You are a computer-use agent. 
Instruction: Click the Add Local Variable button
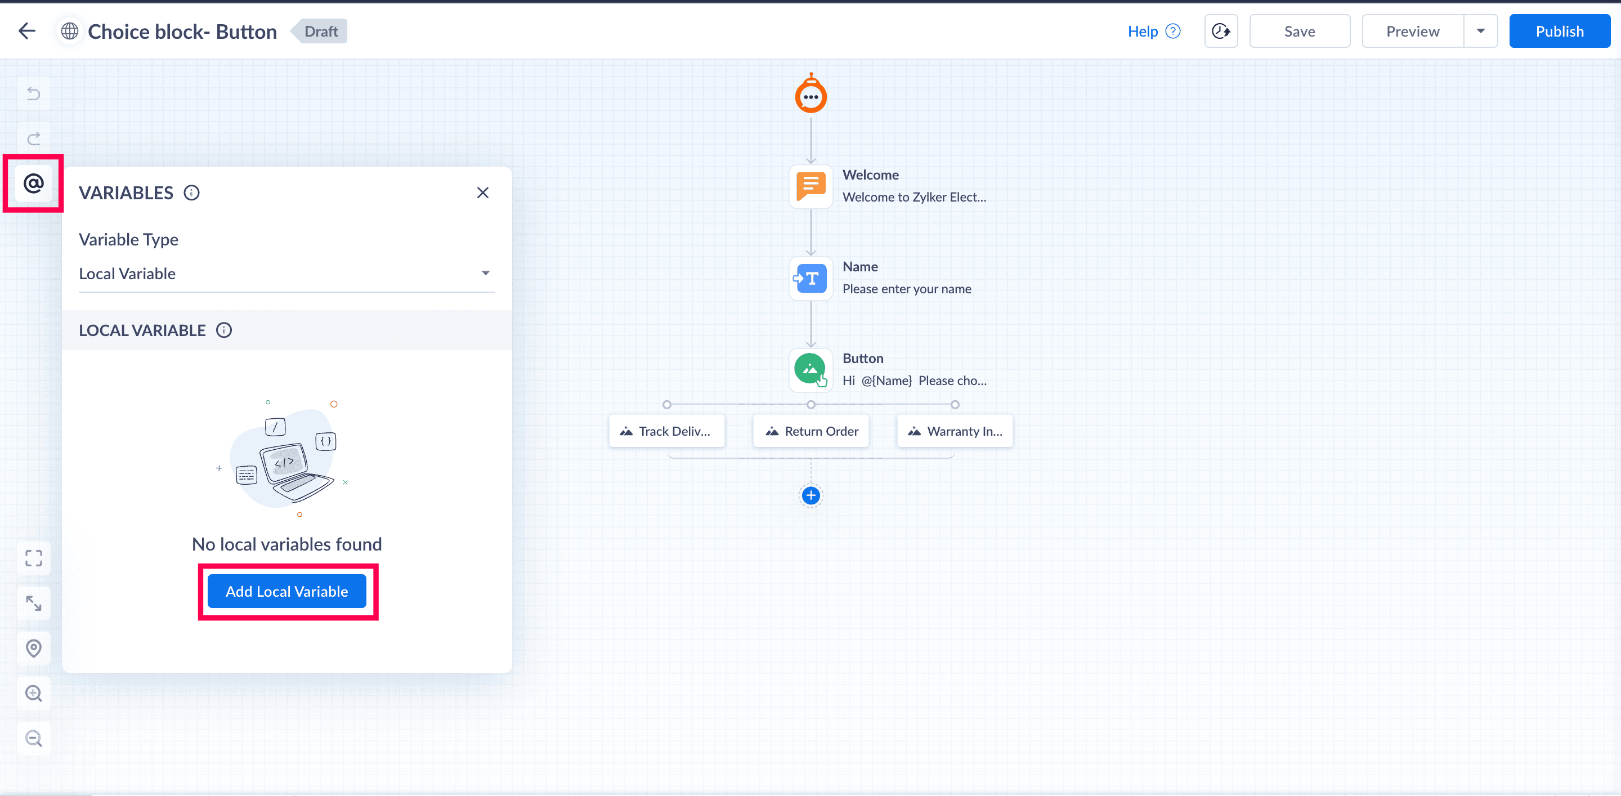[286, 592]
